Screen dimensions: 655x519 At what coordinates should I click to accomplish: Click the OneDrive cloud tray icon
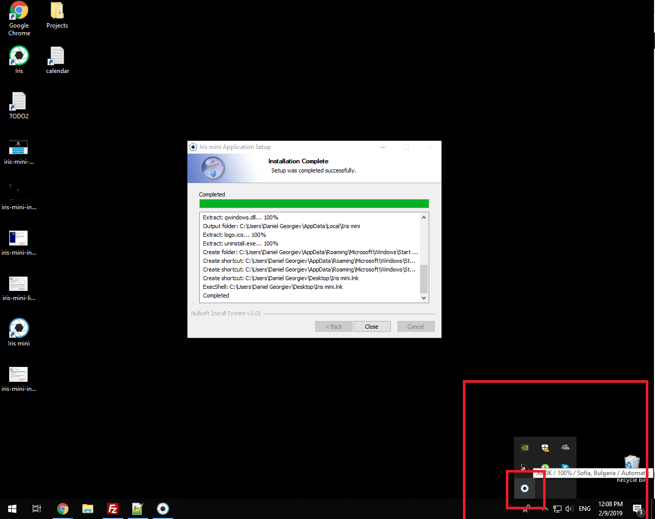click(x=566, y=448)
